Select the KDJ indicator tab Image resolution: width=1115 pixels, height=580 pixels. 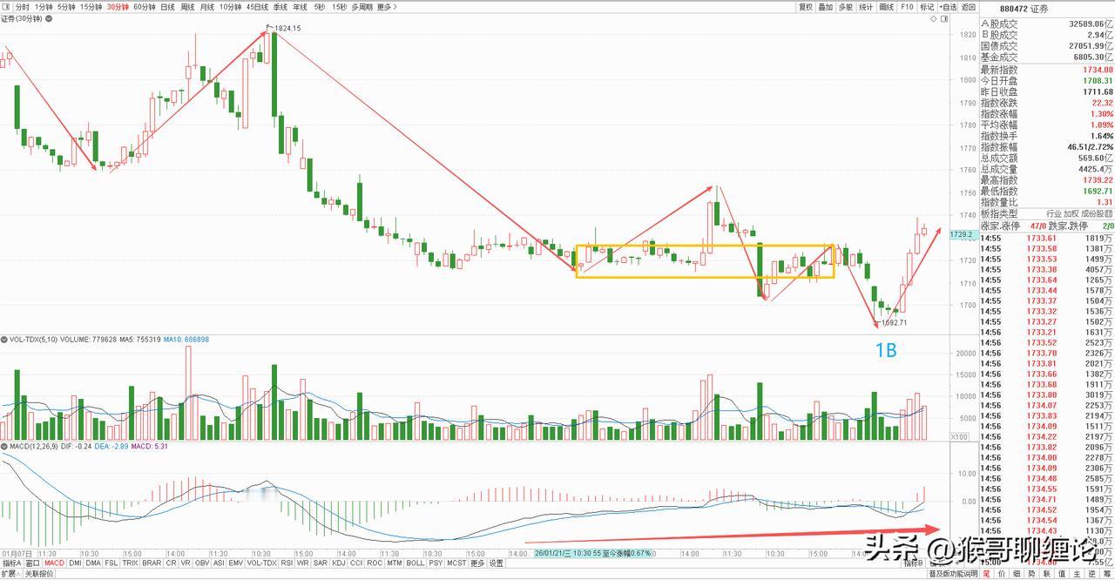click(339, 563)
